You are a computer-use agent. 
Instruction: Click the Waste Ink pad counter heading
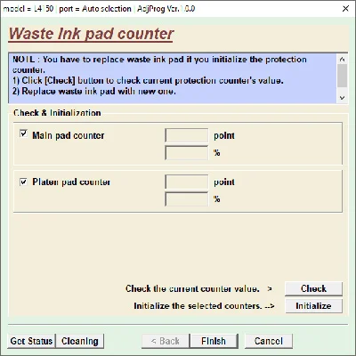click(91, 34)
